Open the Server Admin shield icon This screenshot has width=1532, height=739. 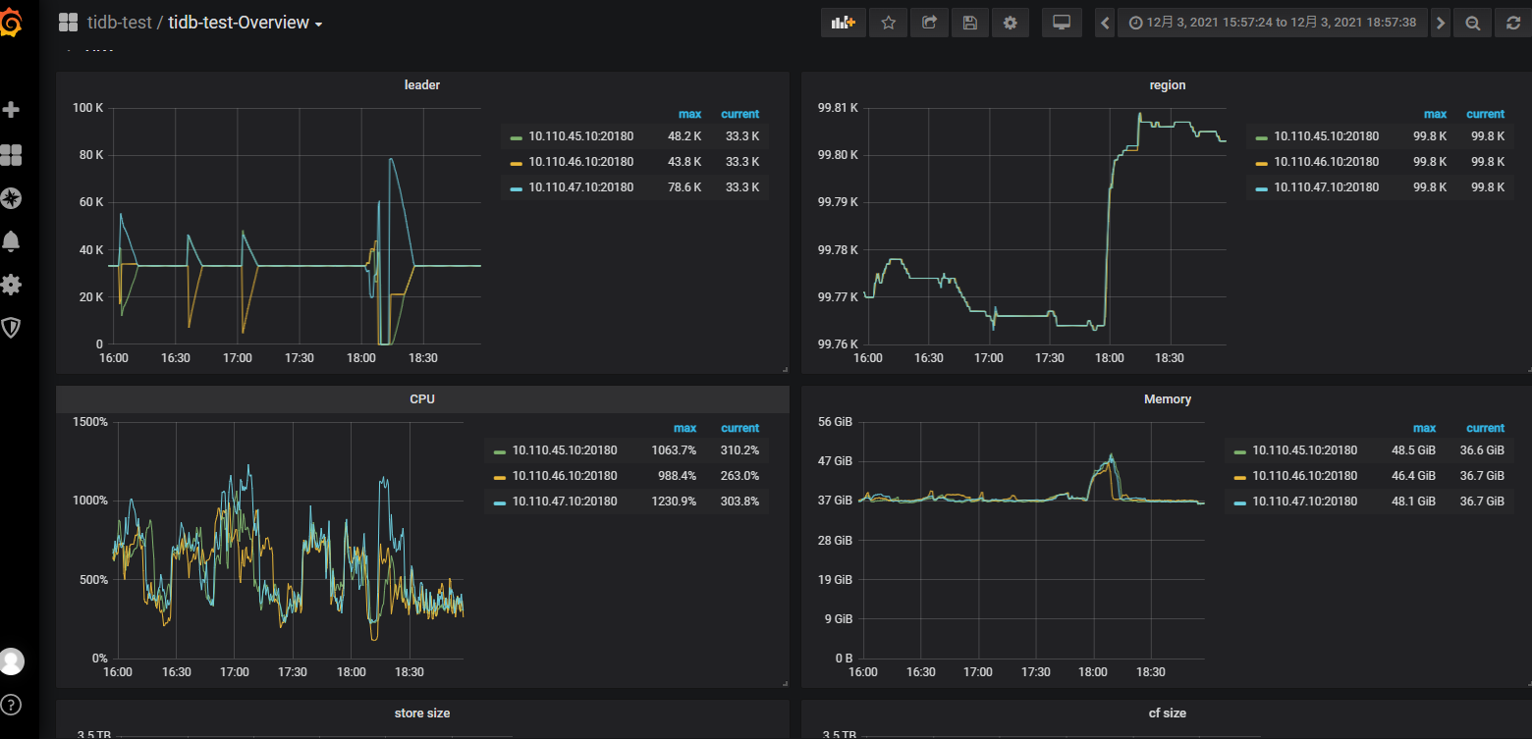pyautogui.click(x=12, y=328)
